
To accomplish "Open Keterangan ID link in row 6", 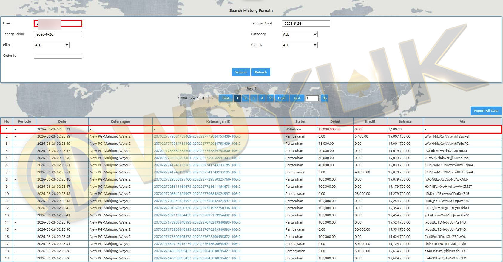I will 197,165.
